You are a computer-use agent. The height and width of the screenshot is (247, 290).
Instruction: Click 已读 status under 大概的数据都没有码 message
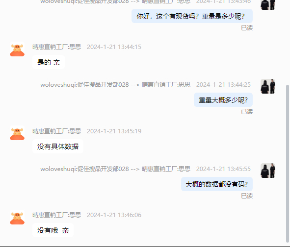click(247, 196)
